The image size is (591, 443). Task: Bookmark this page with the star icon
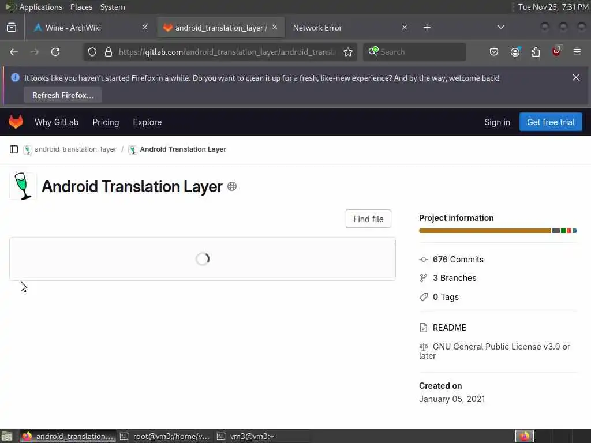348,52
